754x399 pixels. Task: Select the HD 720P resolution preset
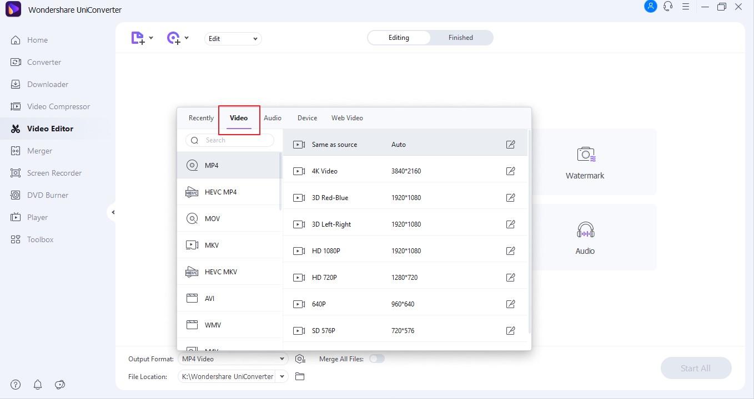405,278
